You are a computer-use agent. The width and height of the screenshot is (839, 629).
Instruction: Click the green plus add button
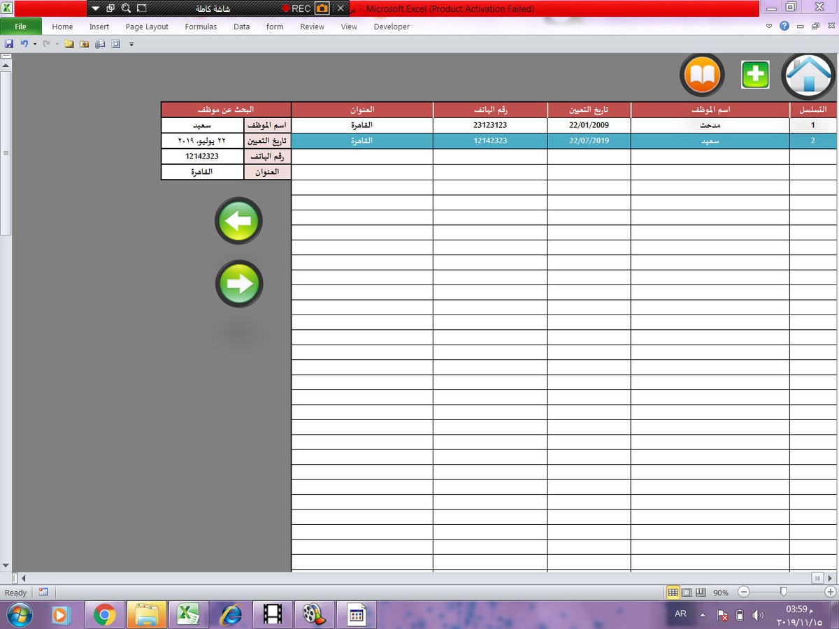tap(755, 74)
